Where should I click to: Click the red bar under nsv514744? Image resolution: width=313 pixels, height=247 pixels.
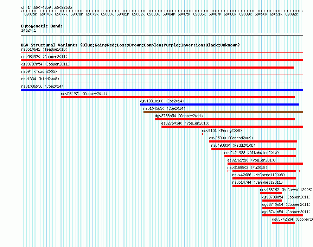pyautogui.click(x=264, y=186)
